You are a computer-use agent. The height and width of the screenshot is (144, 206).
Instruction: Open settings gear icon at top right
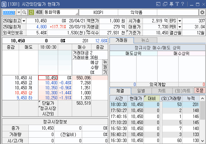(x=202, y=12)
